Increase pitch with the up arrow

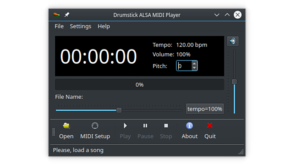click(194, 63)
